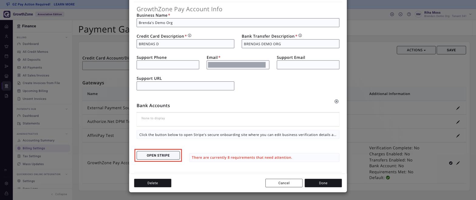Show Credit Card Description info tooltip

click(189, 36)
